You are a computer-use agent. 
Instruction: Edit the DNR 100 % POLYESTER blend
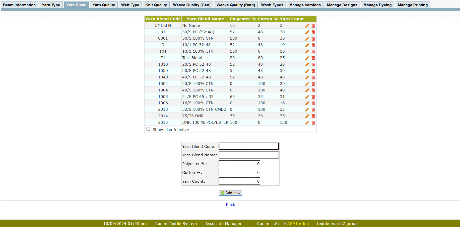(x=307, y=123)
